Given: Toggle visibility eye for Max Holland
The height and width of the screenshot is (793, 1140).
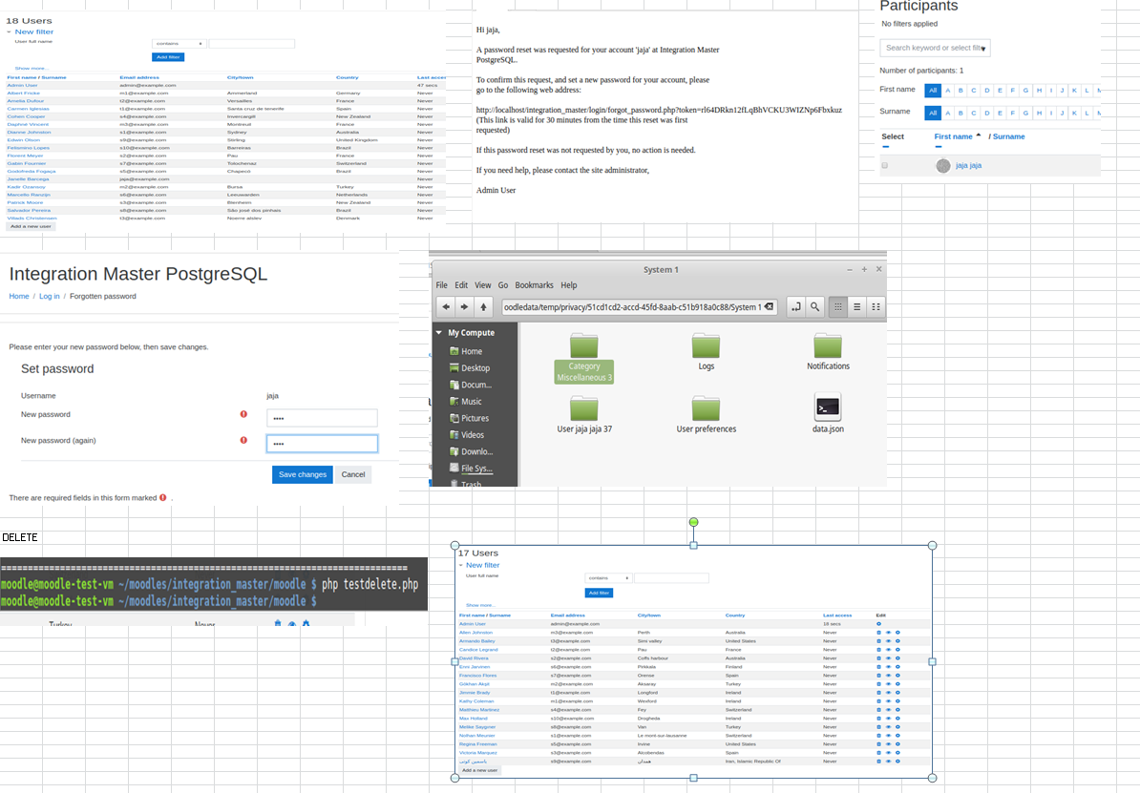Looking at the screenshot, I should pos(888,719).
